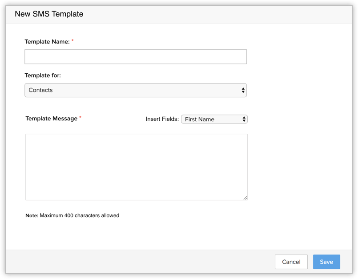Click the bold Note: prefix text
The image size is (358, 279).
[32, 215]
